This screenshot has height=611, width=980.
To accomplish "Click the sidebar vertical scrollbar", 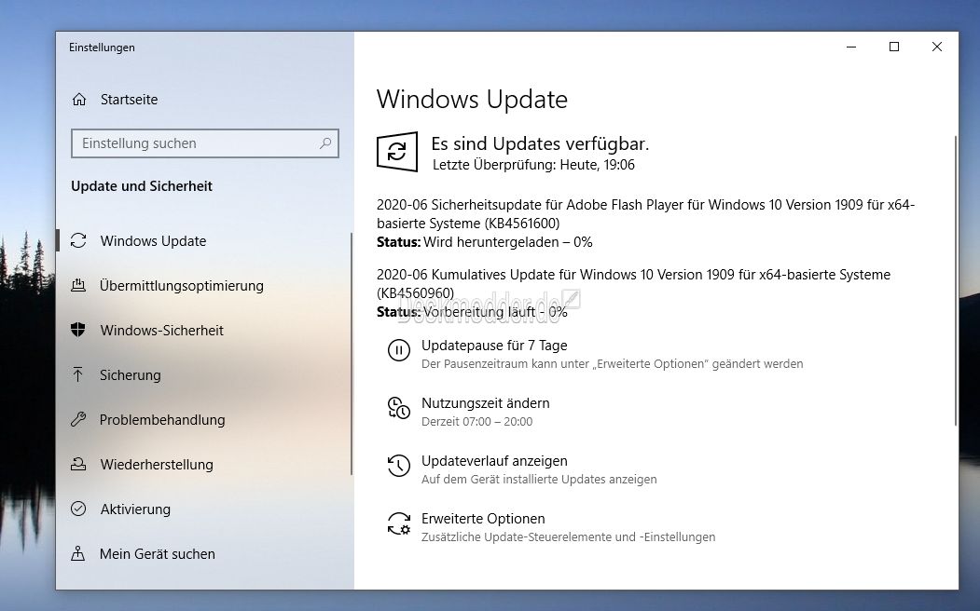I will (352, 354).
